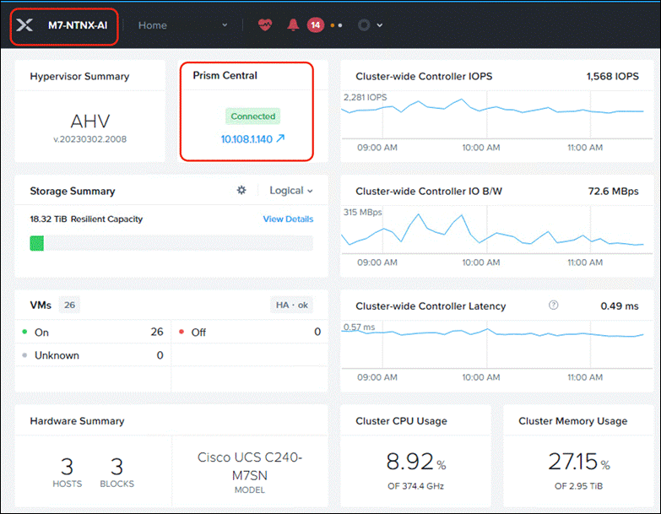Image resolution: width=661 pixels, height=514 pixels.
Task: Click the Storage Summary widget title
Action: pos(72,192)
